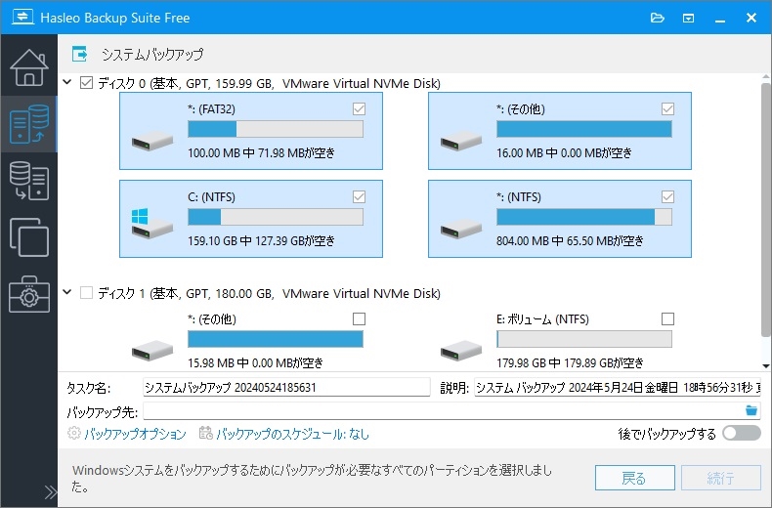Toggle the C: (NTFS) partition checkbox
Image resolution: width=772 pixels, height=508 pixels.
point(359,197)
